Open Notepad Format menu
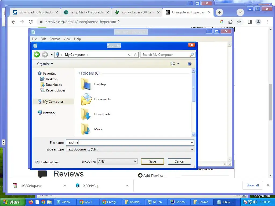 55,39
